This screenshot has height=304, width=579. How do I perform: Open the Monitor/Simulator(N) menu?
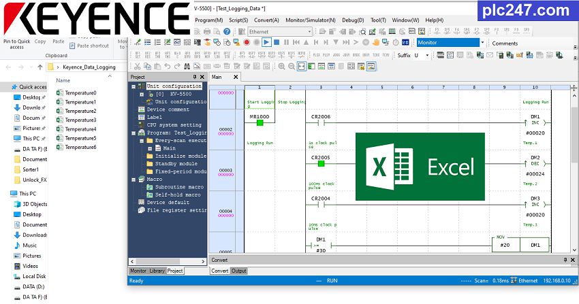(311, 20)
